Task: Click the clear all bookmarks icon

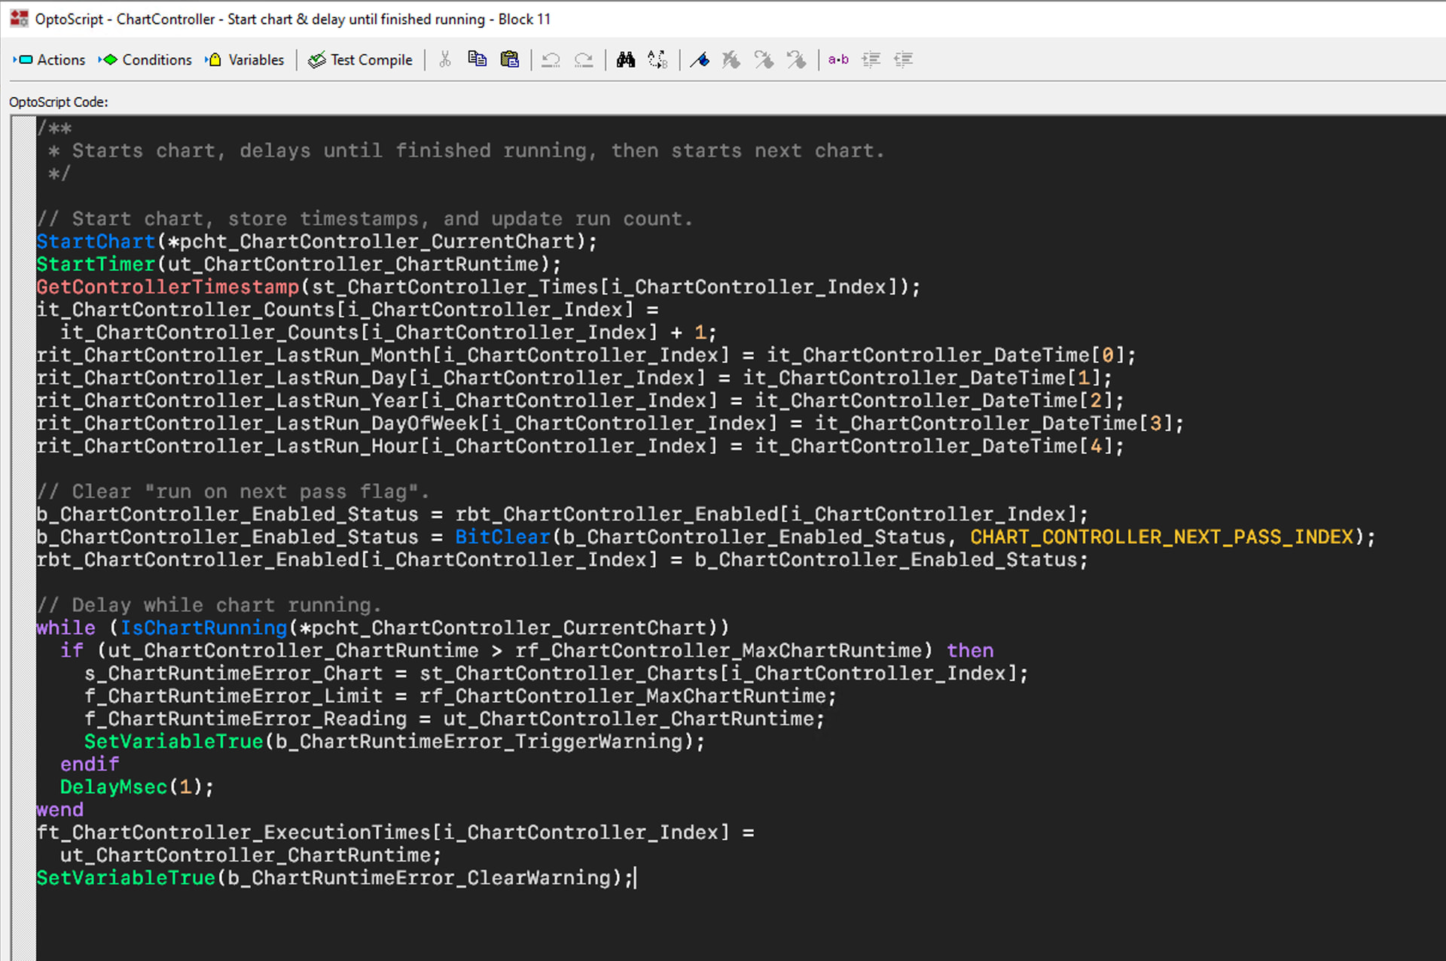Action: pyautogui.click(x=731, y=60)
